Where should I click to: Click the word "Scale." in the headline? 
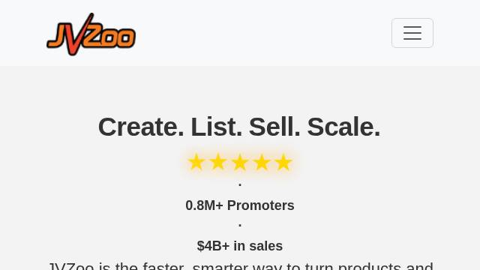click(343, 127)
